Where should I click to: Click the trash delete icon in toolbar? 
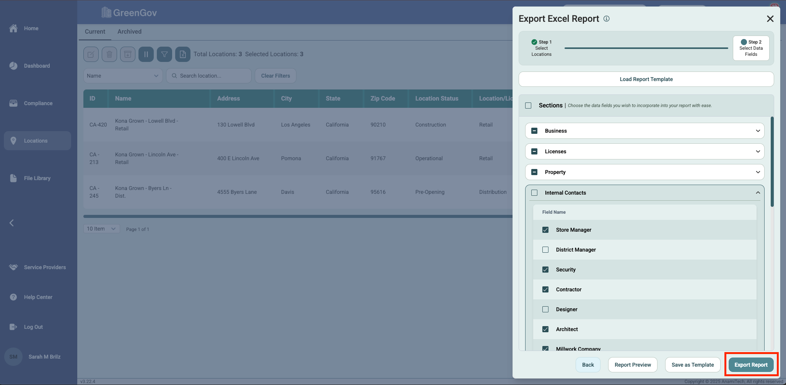(x=109, y=54)
